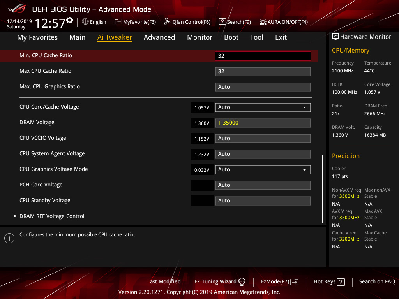Click the 3200MHz cache prediction value
Screen dimensions: 399x299
coord(349,239)
